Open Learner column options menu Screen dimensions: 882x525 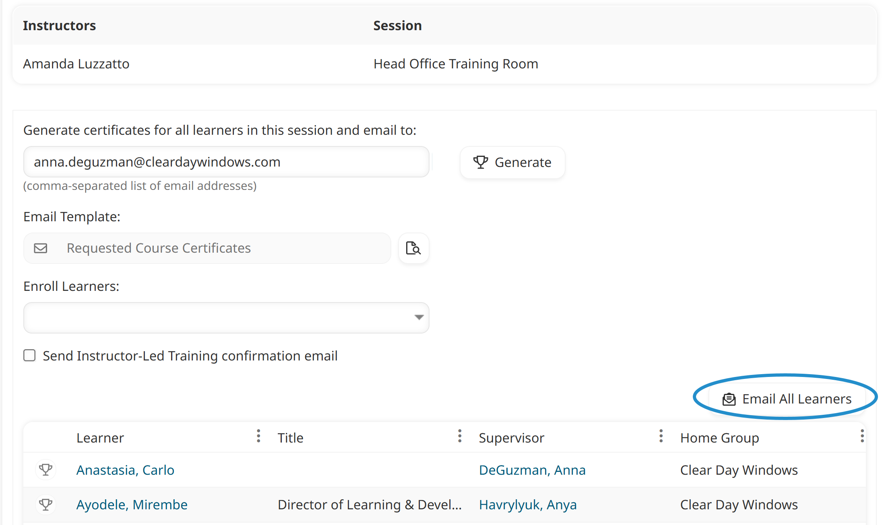258,436
